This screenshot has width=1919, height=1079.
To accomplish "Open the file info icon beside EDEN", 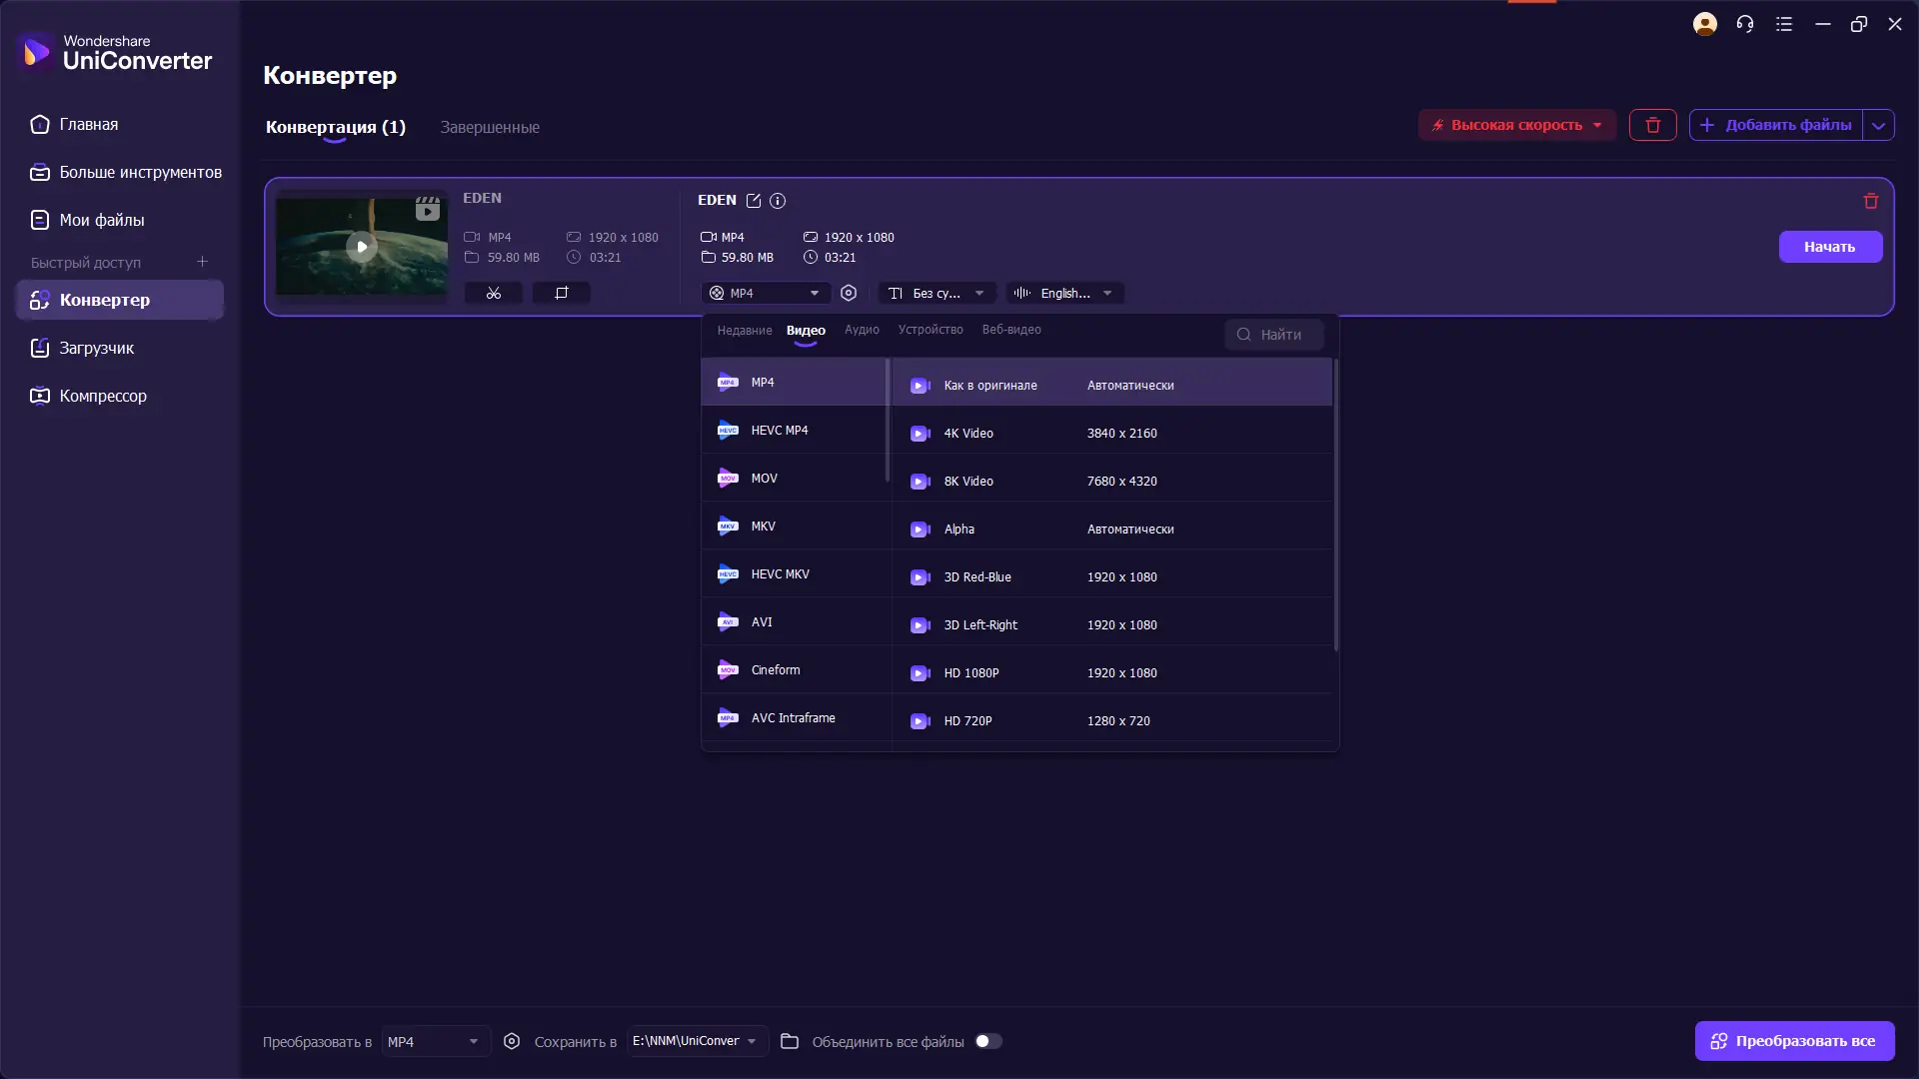I will tap(778, 201).
